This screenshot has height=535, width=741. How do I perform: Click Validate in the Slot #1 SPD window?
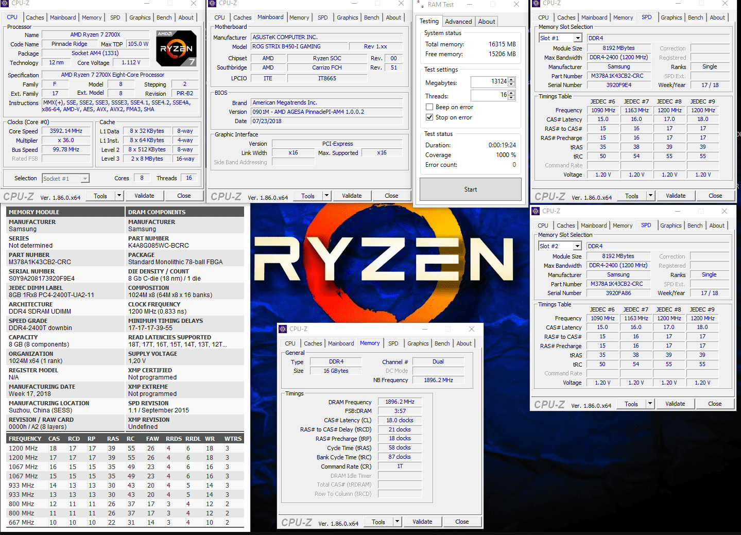(676, 196)
